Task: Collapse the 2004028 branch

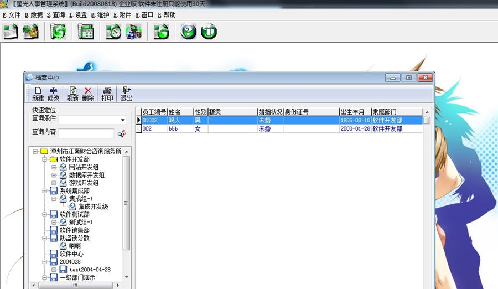Action: (x=44, y=262)
